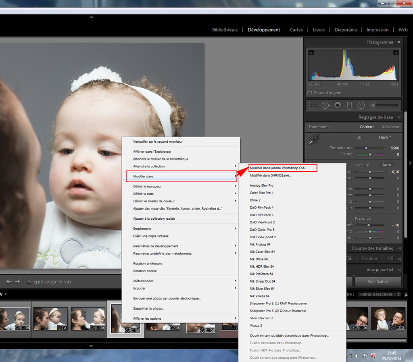Click the Windows clock showing 15:45
Viewport: 413px width, 362px height.
(x=392, y=353)
